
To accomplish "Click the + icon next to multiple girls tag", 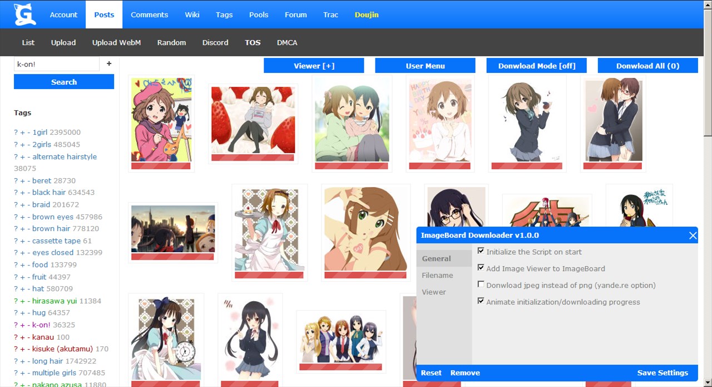I will pyautogui.click(x=22, y=373).
